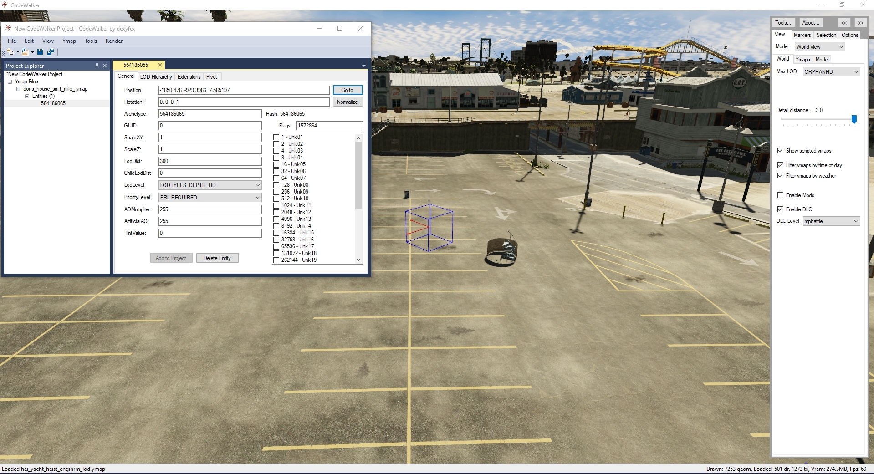
Task: Close the 564186065 document tab
Action: pos(160,65)
